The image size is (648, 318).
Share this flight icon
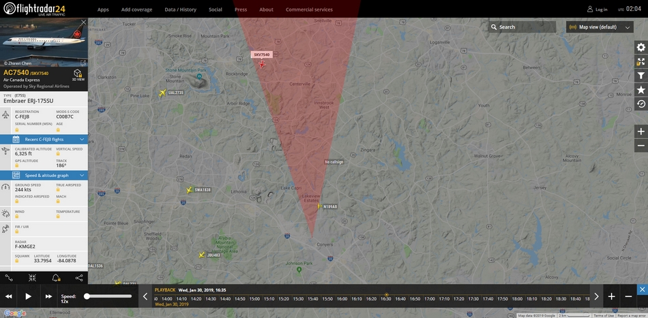(x=79, y=278)
